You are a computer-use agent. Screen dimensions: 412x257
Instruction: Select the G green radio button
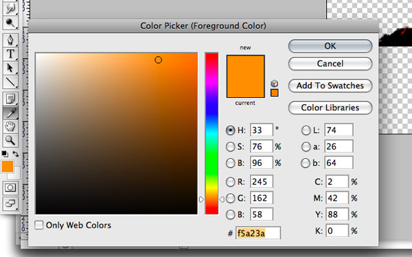tap(231, 198)
